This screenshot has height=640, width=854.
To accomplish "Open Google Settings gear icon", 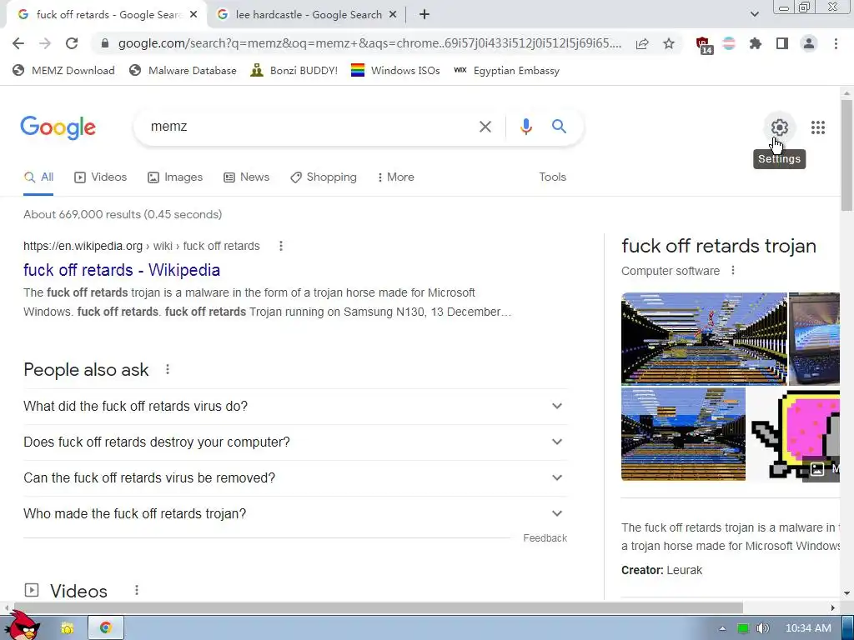I will pos(780,127).
